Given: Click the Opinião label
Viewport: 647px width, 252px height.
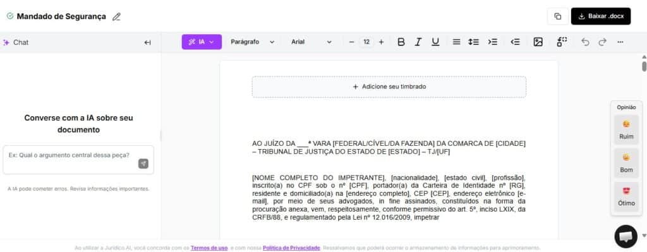Looking at the screenshot, I should pos(626,107).
